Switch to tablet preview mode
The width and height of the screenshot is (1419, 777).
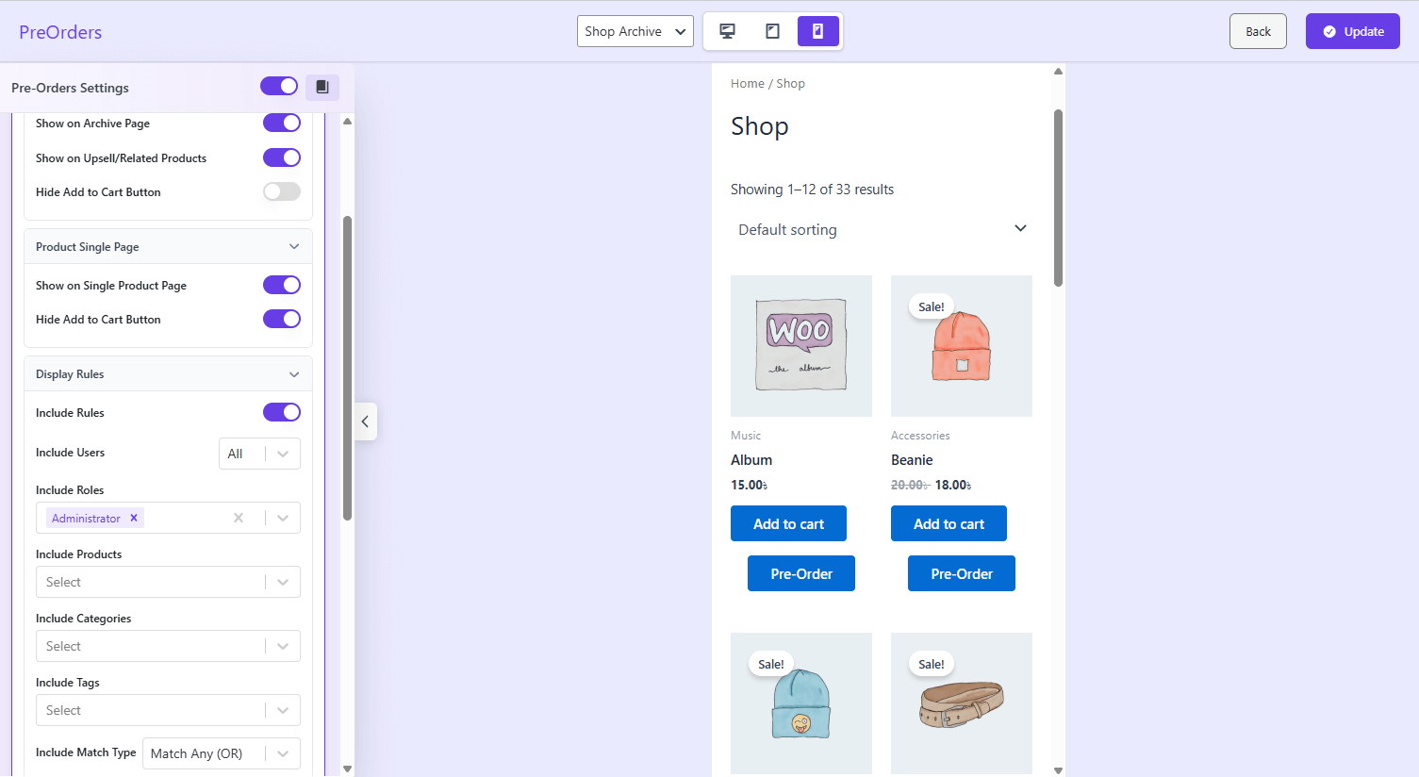[772, 31]
